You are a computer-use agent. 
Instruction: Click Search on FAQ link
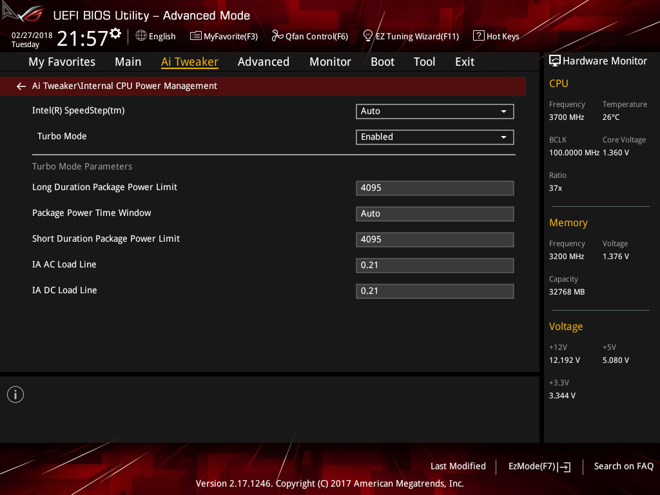623,466
